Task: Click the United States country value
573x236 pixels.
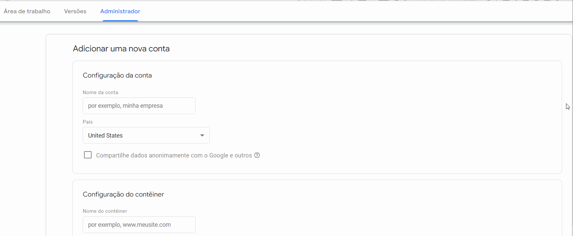Action: click(x=106, y=136)
